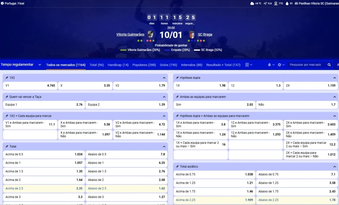Select V1 e Ambas para marcarem Sim 11.1
The width and height of the screenshot is (339, 205).
[30, 124]
